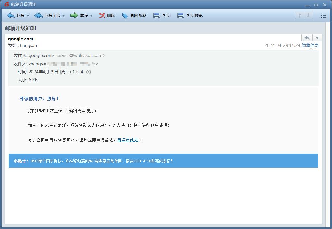Screen dimensions: 332x229
Task: Click the 回复 (Reply) icon
Action: pyautogui.click(x=11, y=15)
